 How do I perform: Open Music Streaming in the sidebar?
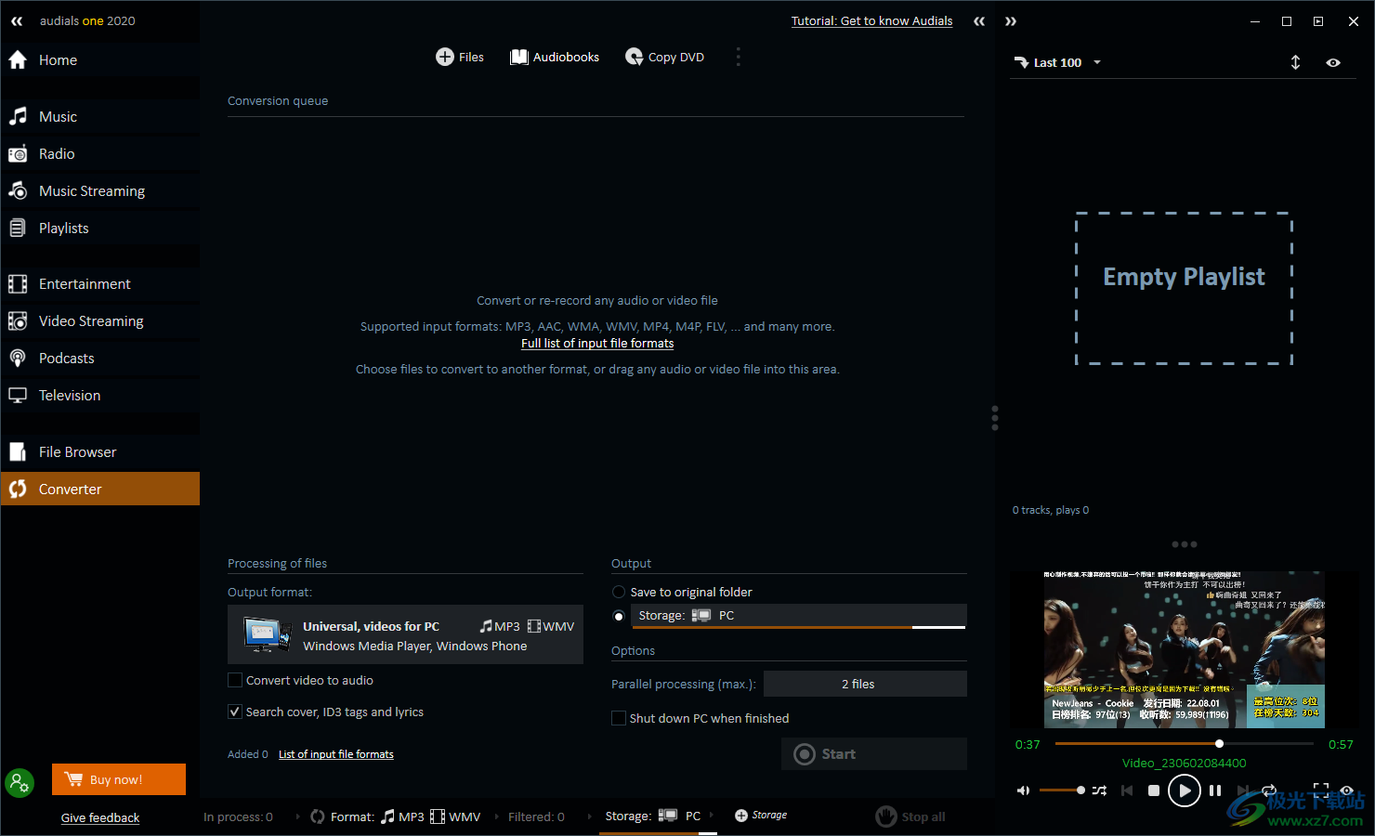tap(91, 191)
